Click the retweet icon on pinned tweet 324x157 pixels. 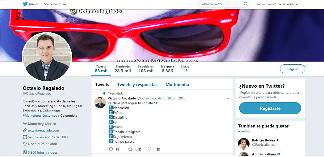click(x=130, y=149)
